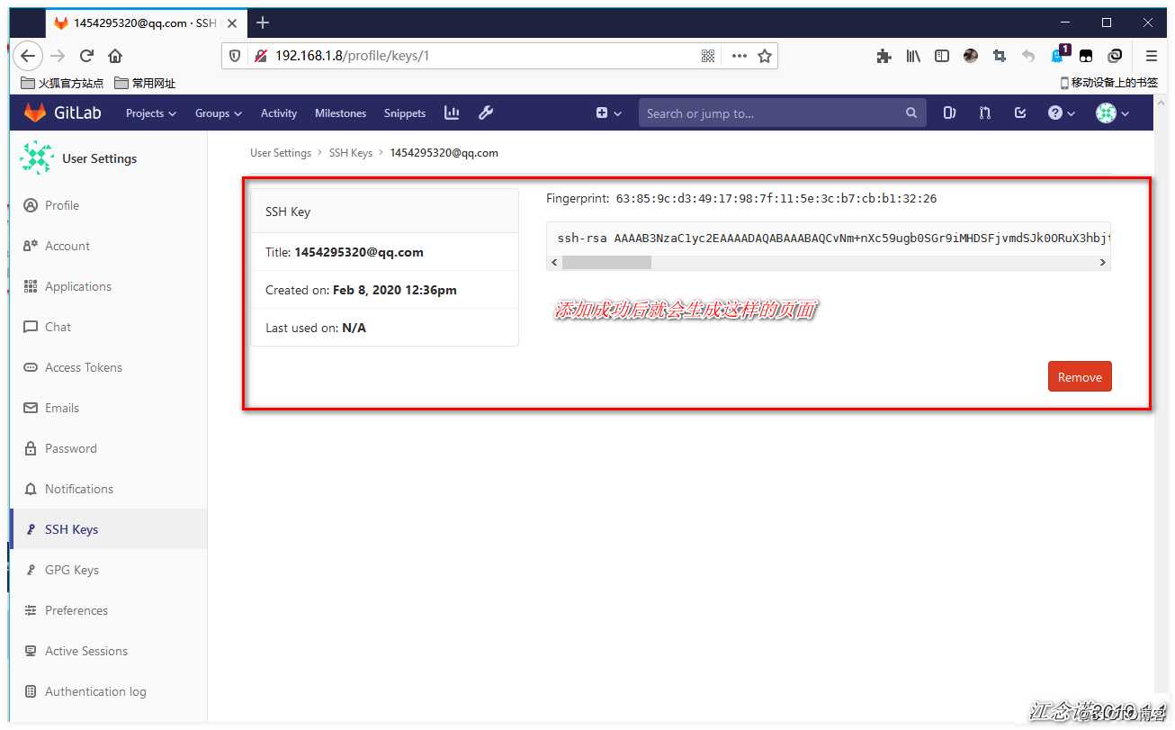This screenshot has width=1175, height=730.
Task: Open the Groups dropdown menu
Action: pyautogui.click(x=219, y=113)
